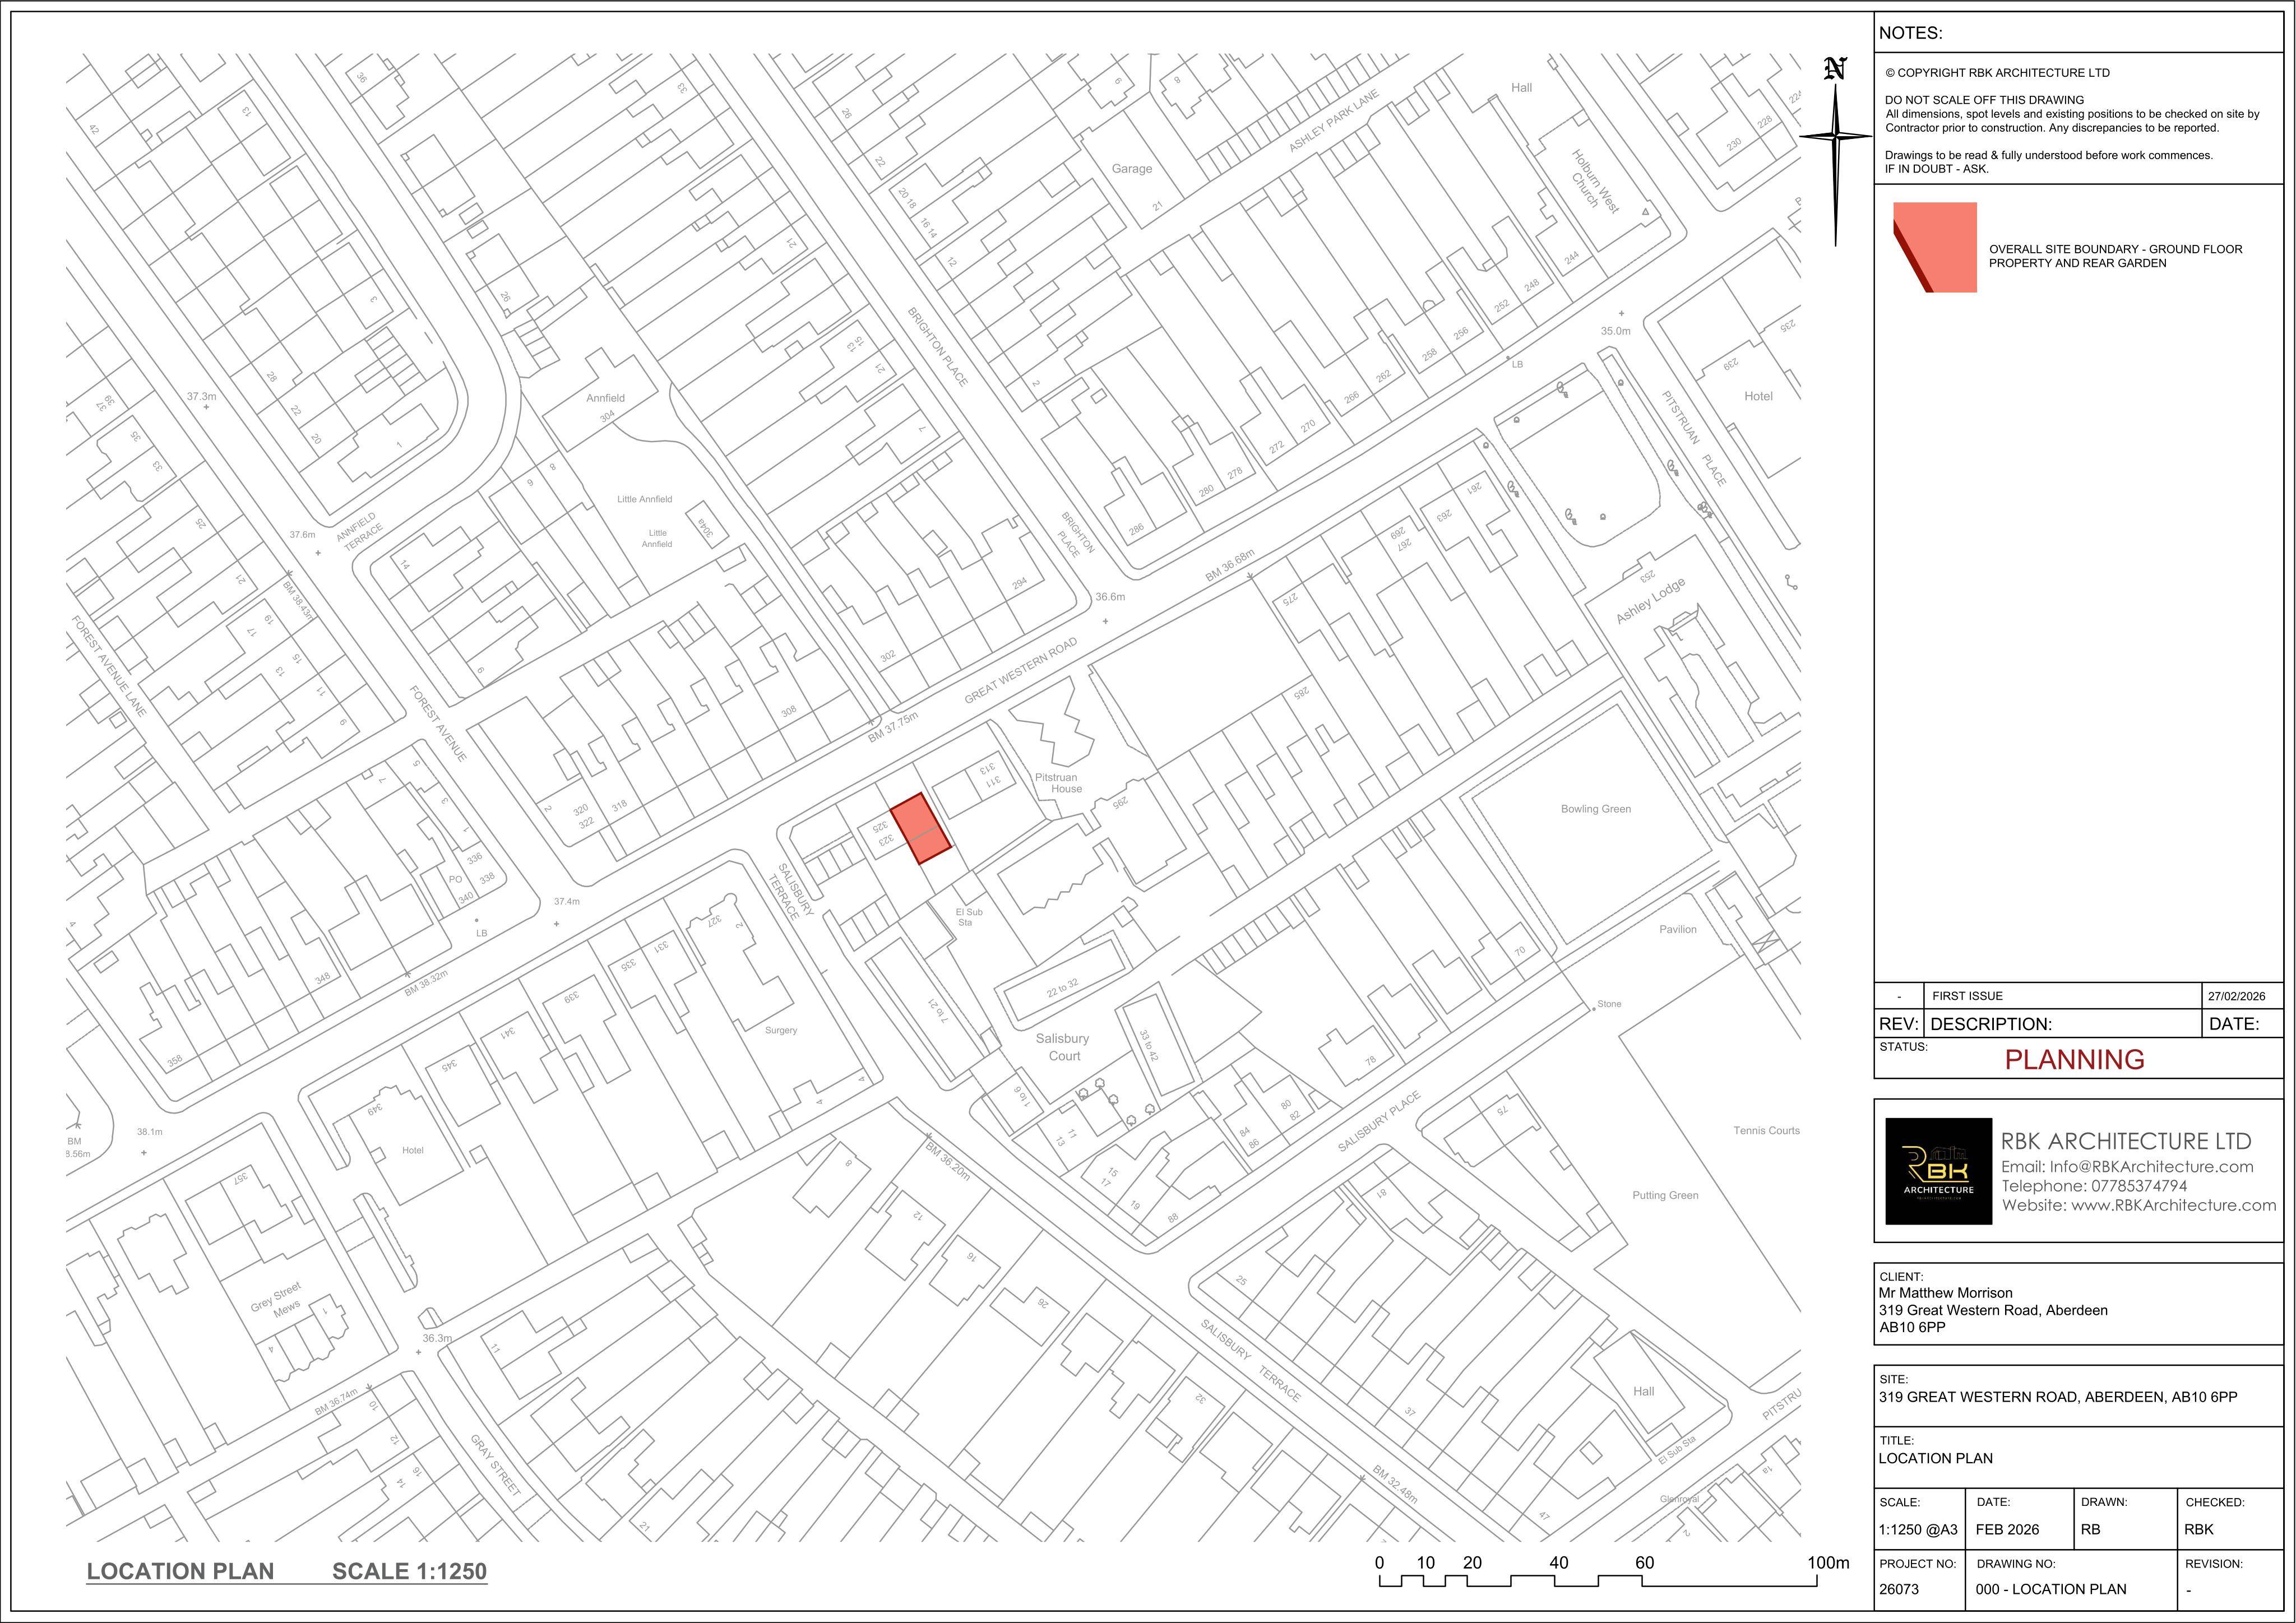Click the project number 26073
Screen dimensions: 2296x1623
1899,1589
